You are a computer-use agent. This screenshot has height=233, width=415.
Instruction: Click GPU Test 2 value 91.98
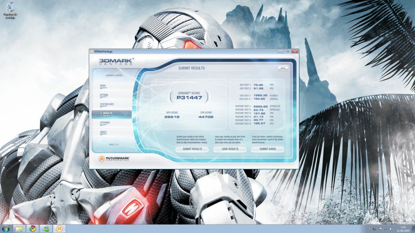coord(258,89)
